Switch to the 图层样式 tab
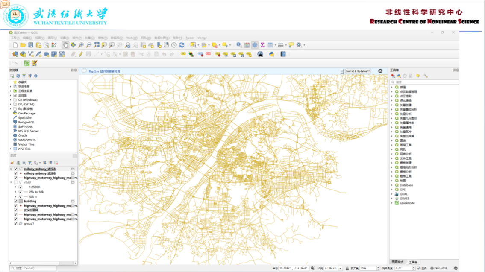This screenshot has width=485, height=272. [397, 262]
